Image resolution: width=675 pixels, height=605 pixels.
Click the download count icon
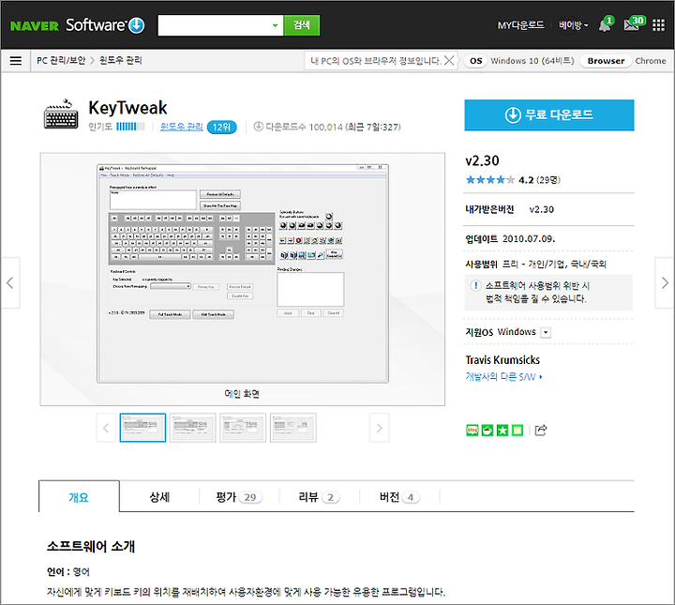(x=259, y=127)
